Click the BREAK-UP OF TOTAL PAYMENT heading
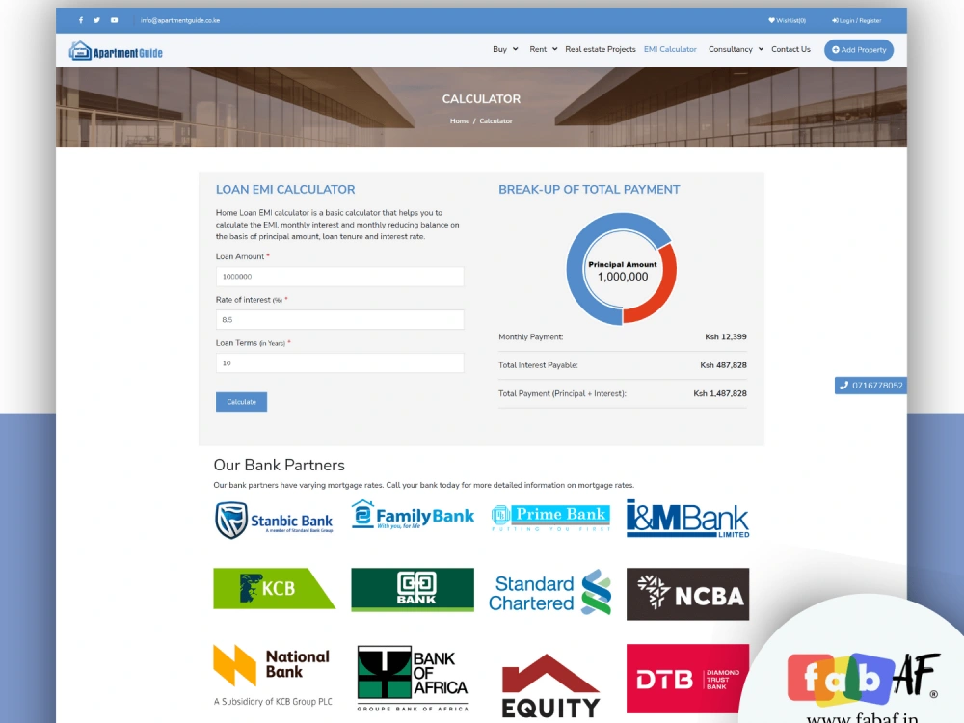964x723 pixels. 589,190
